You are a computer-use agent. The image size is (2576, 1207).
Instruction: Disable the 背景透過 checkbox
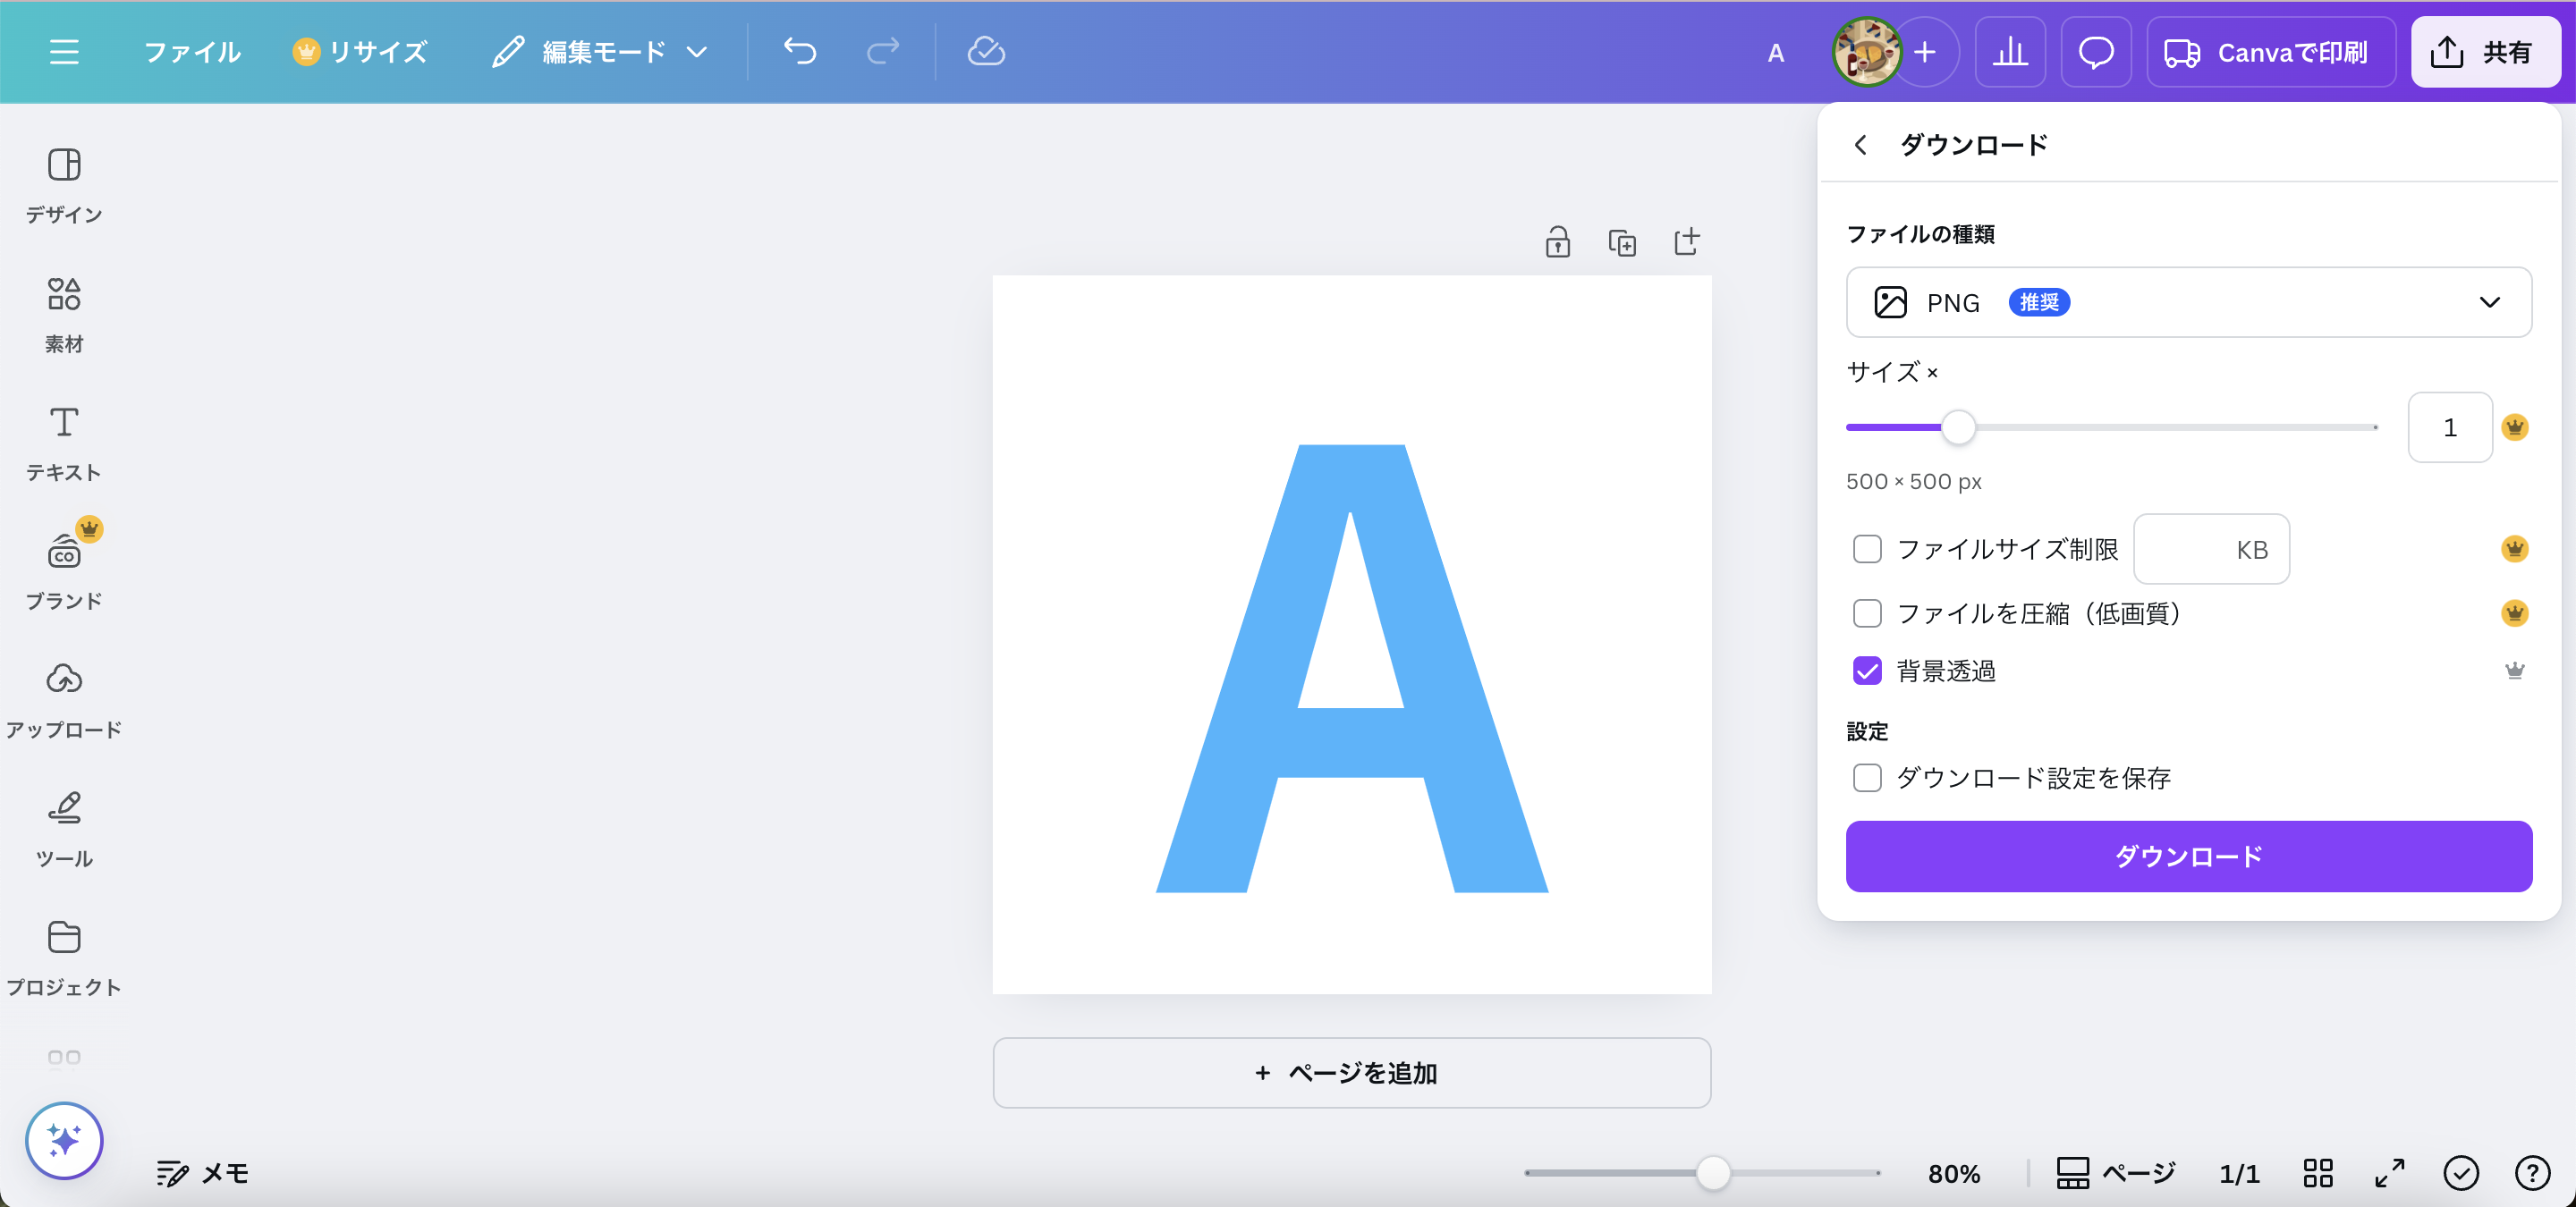(1867, 671)
